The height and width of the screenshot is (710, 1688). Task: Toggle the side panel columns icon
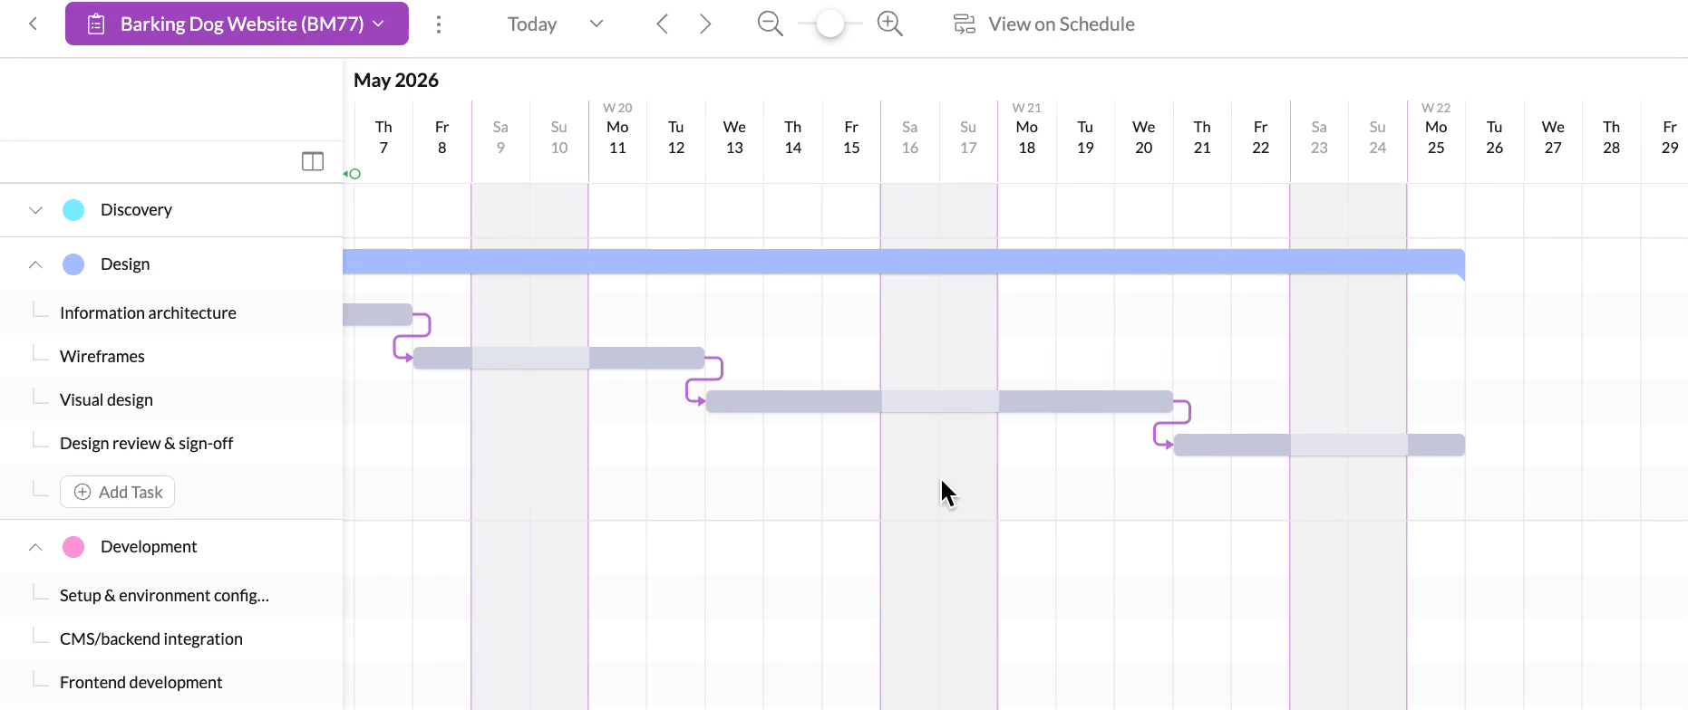click(313, 161)
